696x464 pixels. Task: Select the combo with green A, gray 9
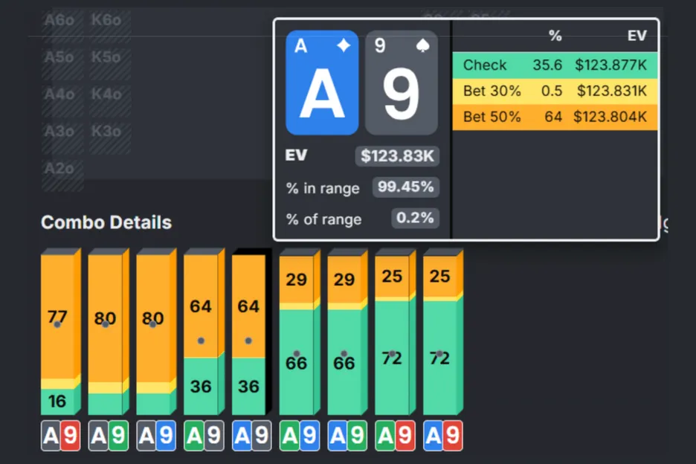pos(203,436)
